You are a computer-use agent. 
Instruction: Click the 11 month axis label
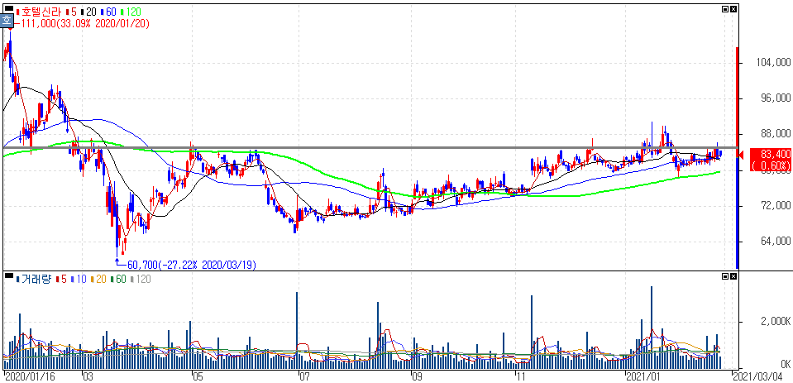pyautogui.click(x=520, y=377)
